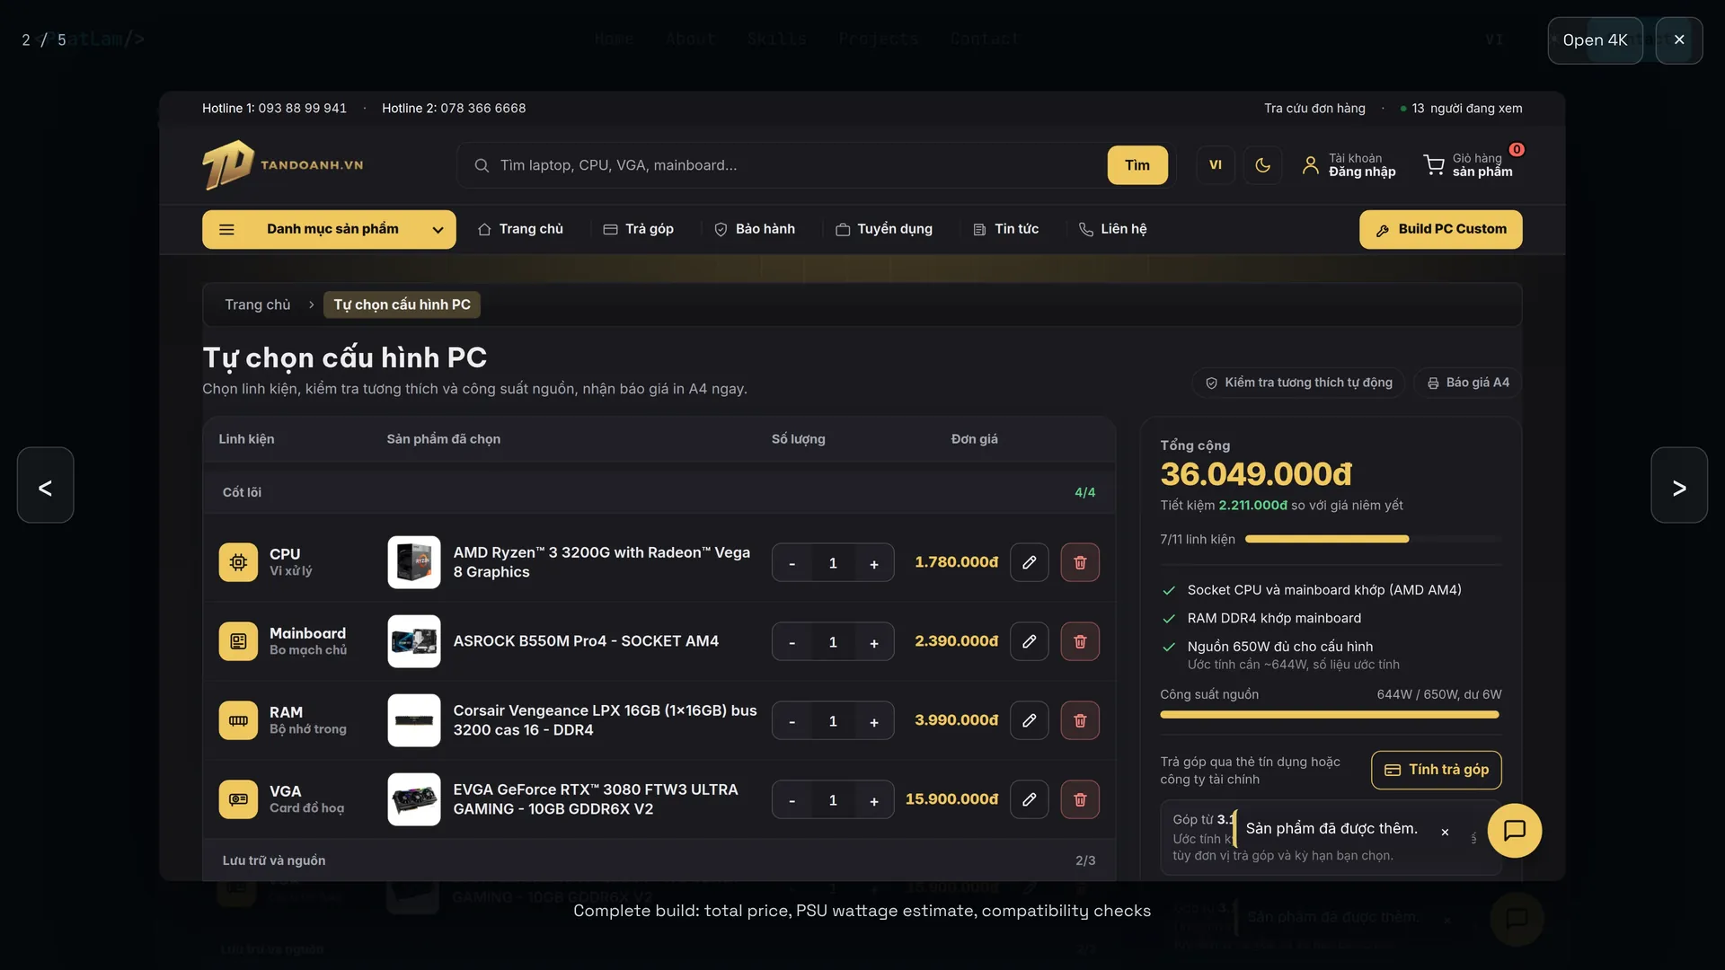Dismiss the 'Sản phẩm đã được thêm' toast
Screen dimensions: 1725x970
1445,833
